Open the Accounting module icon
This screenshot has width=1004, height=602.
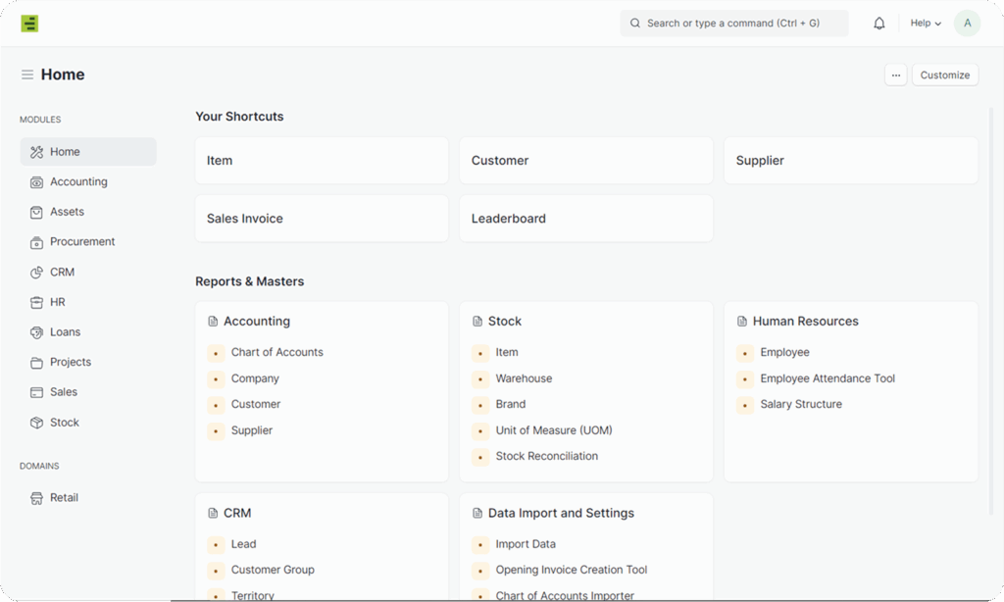pos(36,182)
